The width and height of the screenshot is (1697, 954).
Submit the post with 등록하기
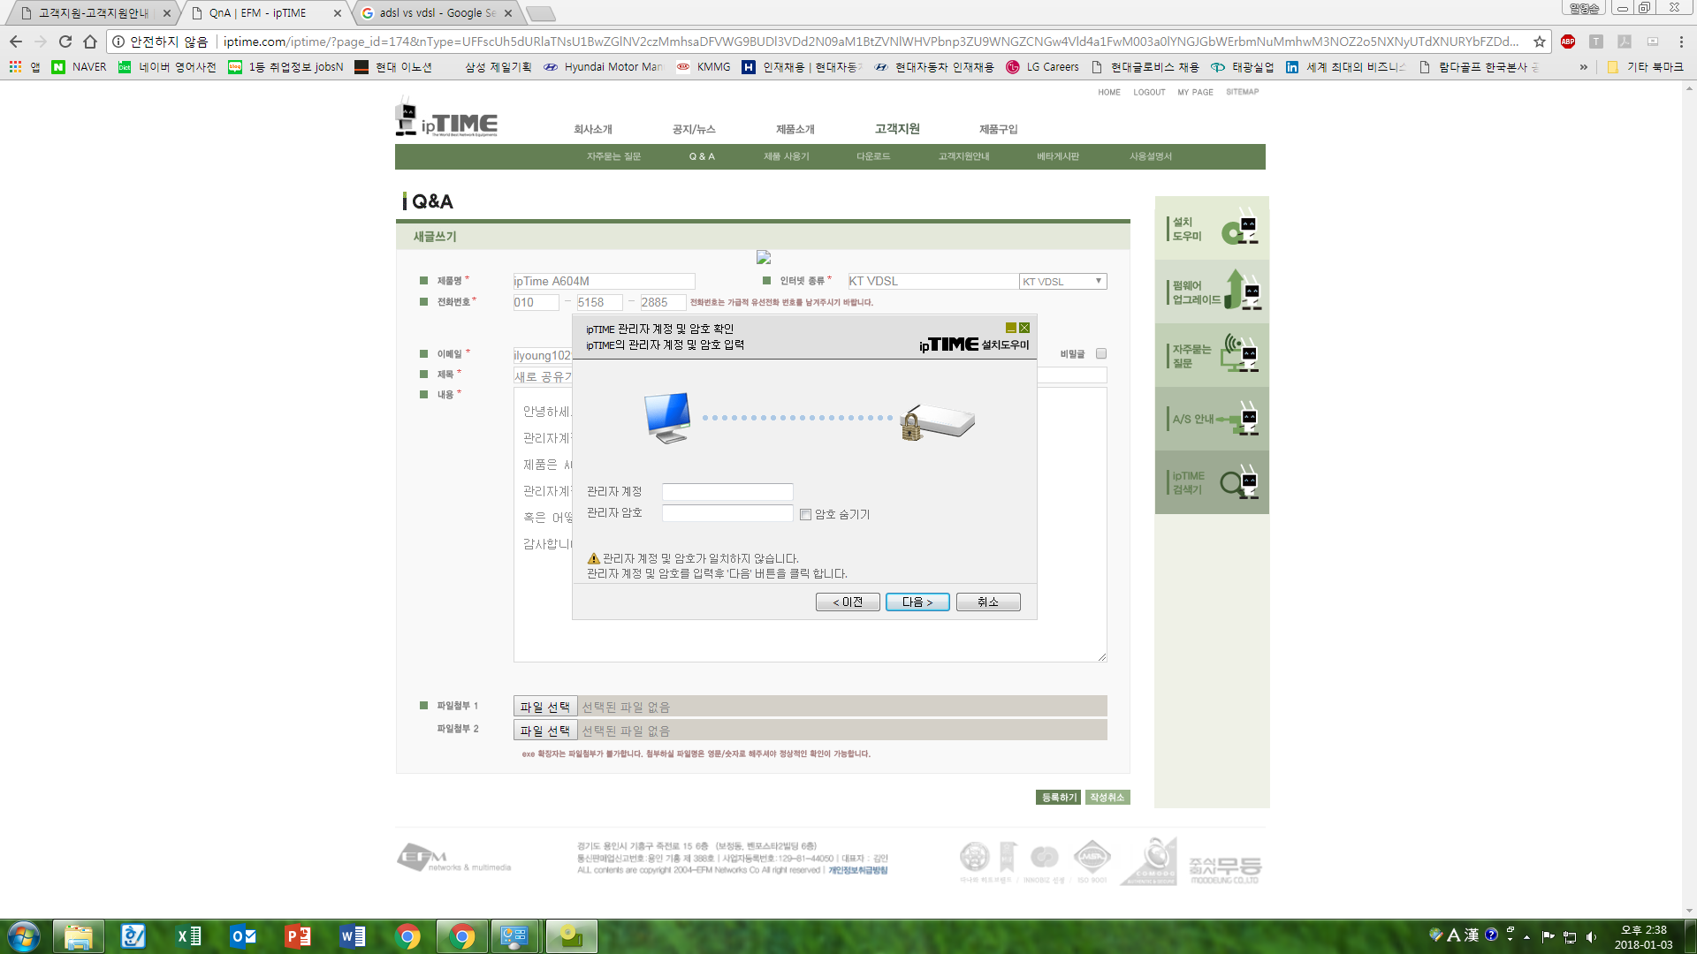coord(1059,798)
